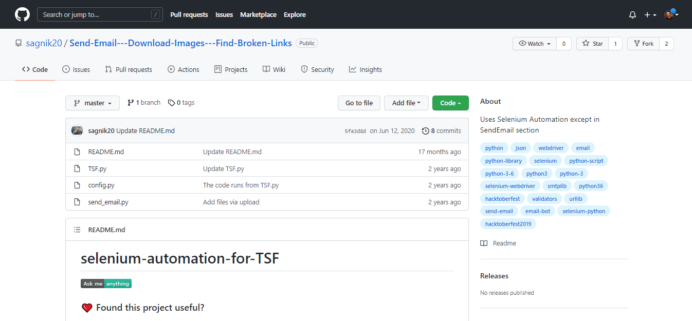Expand the master branch dropdown

coord(93,103)
